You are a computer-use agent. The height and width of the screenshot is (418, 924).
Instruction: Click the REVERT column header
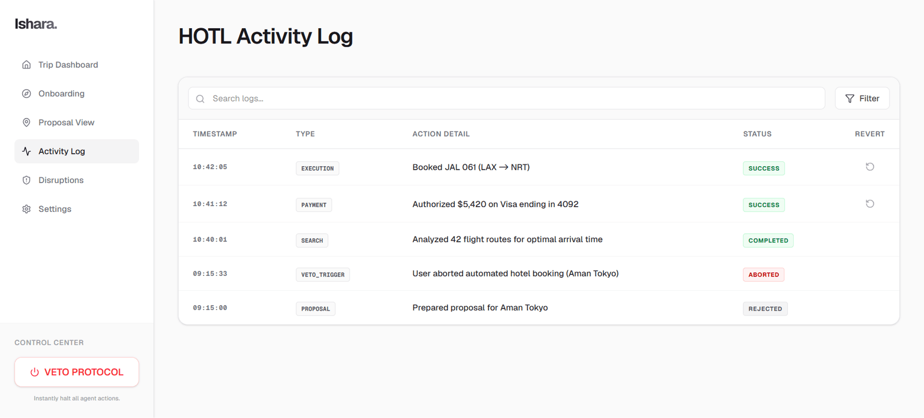tap(870, 134)
